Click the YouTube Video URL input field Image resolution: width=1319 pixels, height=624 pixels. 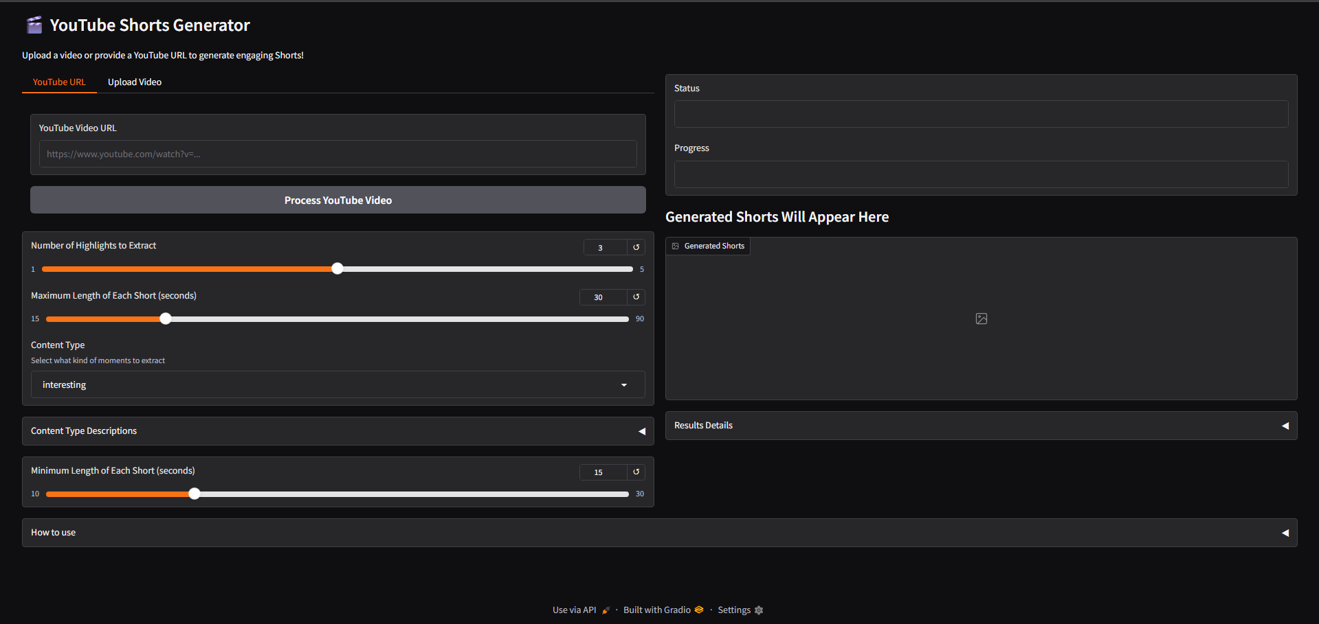point(337,154)
